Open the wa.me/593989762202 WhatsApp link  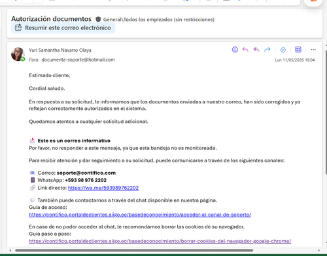click(x=103, y=188)
